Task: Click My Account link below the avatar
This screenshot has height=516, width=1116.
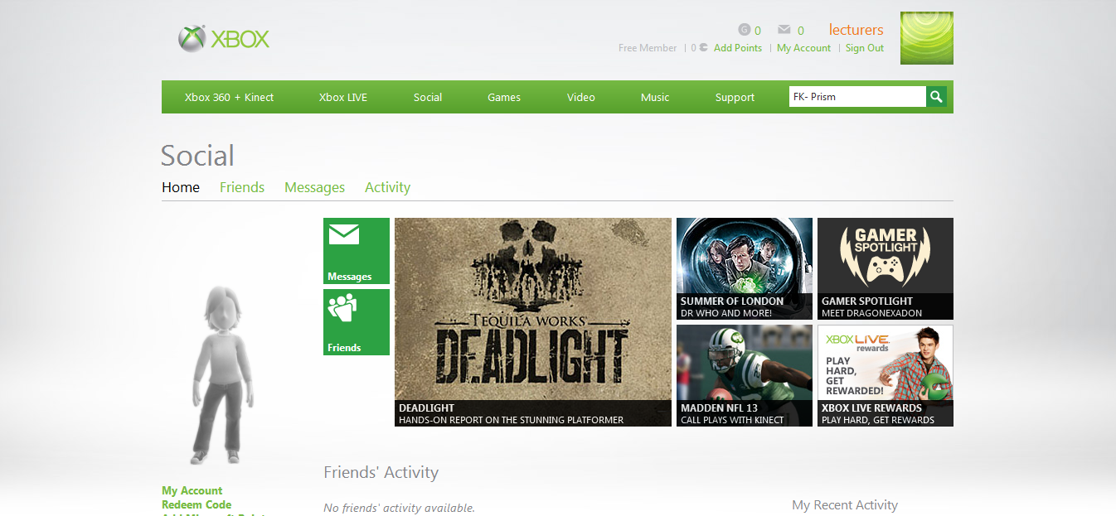Action: pyautogui.click(x=192, y=490)
